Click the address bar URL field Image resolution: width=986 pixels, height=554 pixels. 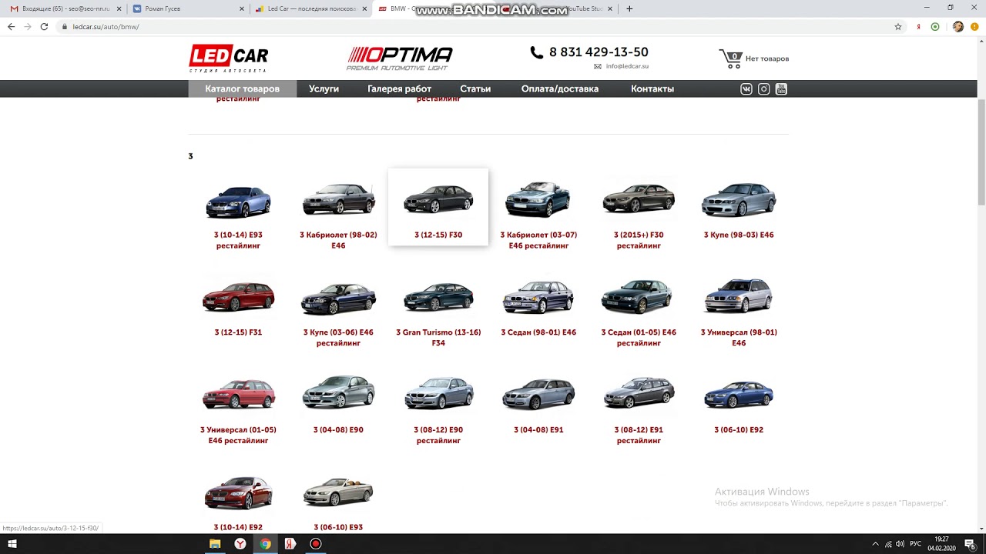click(478, 26)
